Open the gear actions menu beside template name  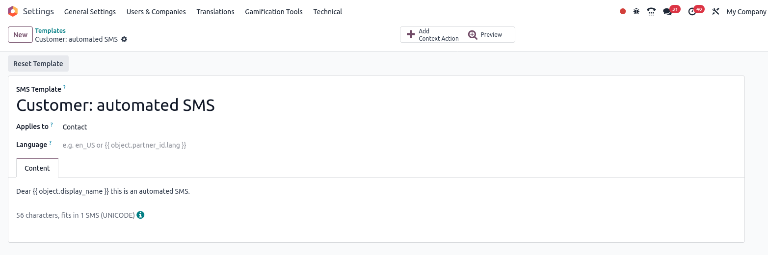[x=124, y=39]
